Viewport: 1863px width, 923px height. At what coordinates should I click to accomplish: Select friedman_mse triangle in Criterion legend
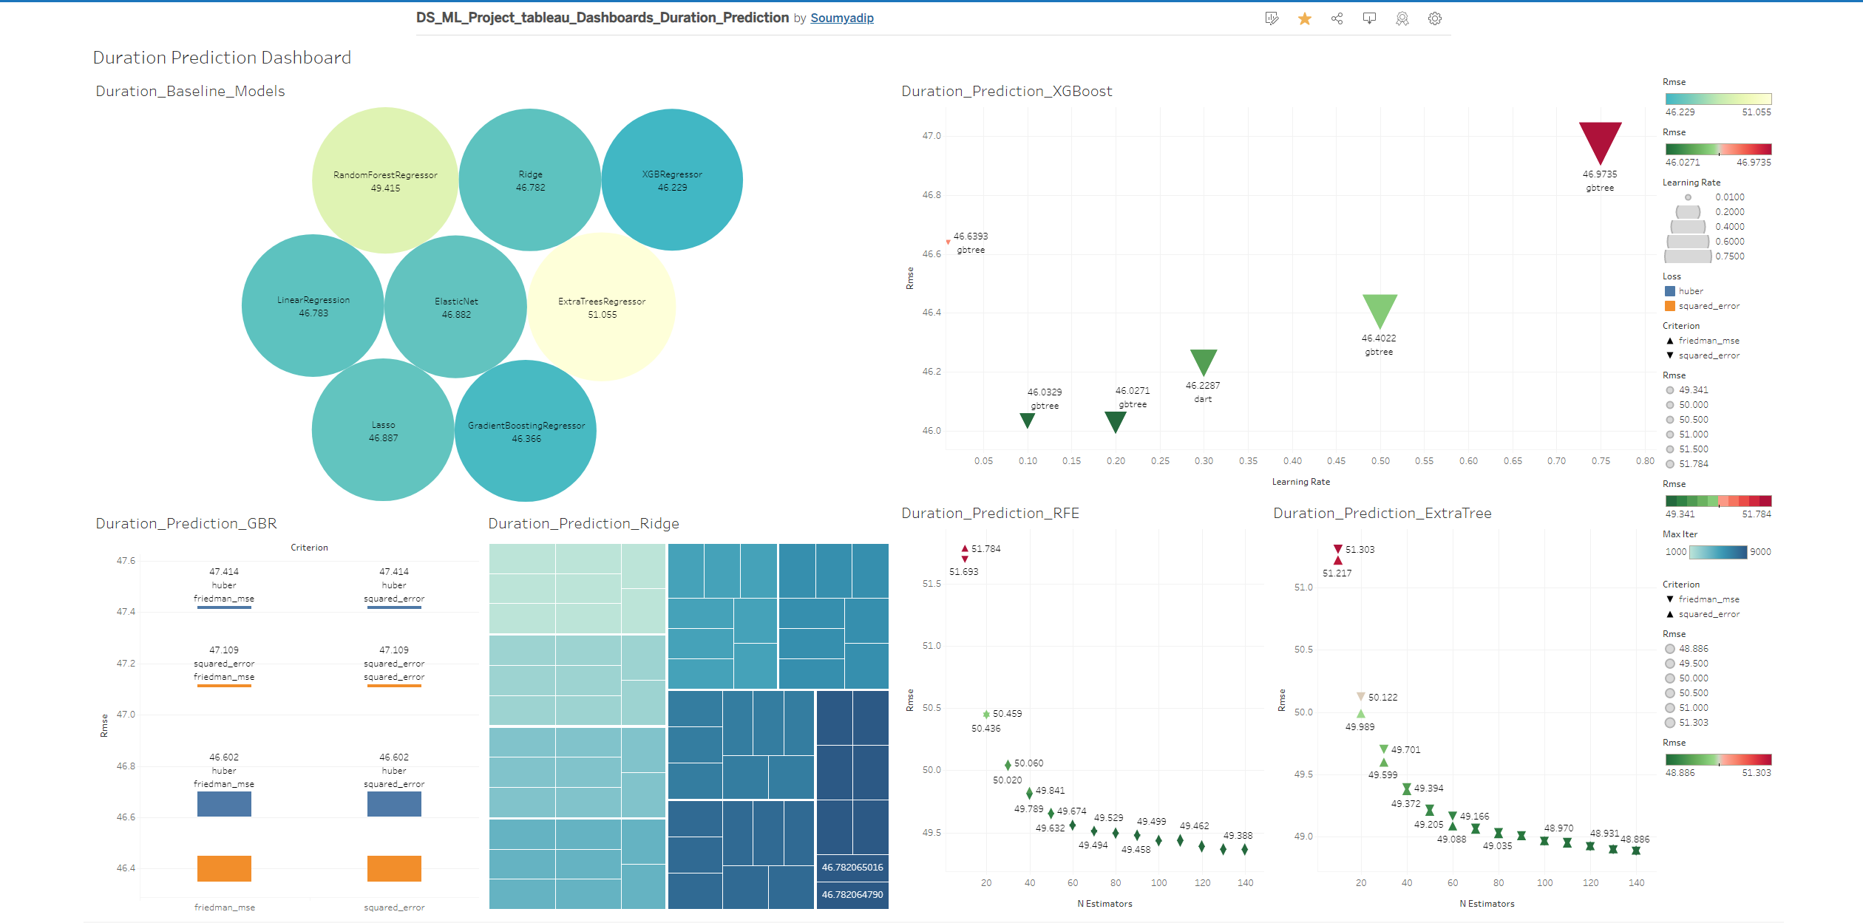[1669, 340]
